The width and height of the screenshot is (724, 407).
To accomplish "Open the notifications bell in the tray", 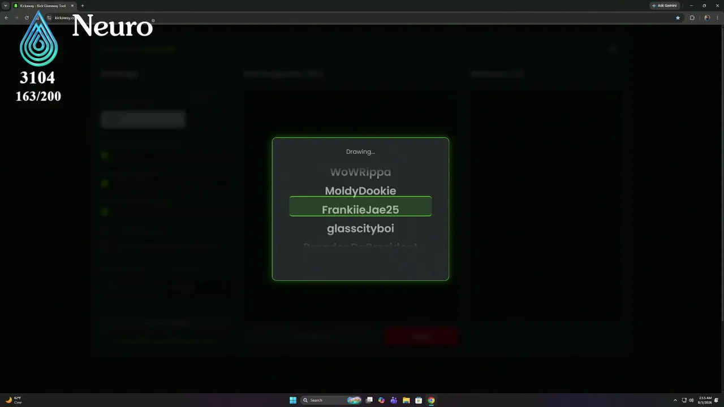I will [x=717, y=400].
